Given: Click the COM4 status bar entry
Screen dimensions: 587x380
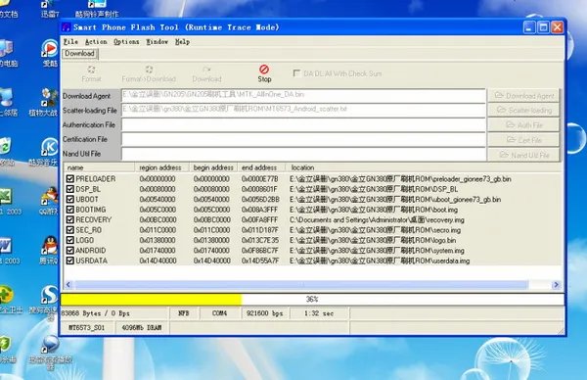Looking at the screenshot, I should click(219, 313).
